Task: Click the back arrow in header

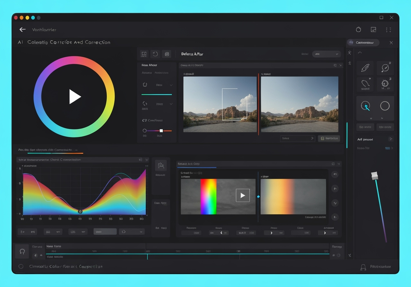Action: click(22, 29)
